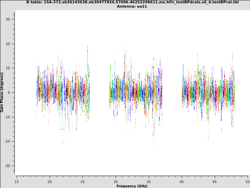Click the x-axis tick label 35

148,181
